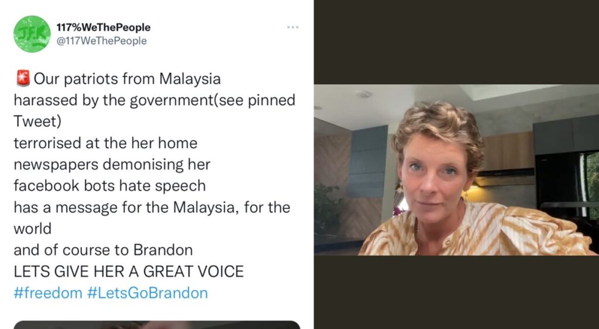This screenshot has height=329, width=599.
Task: Open the embedded media preview below hashtags
Action: click(157, 325)
